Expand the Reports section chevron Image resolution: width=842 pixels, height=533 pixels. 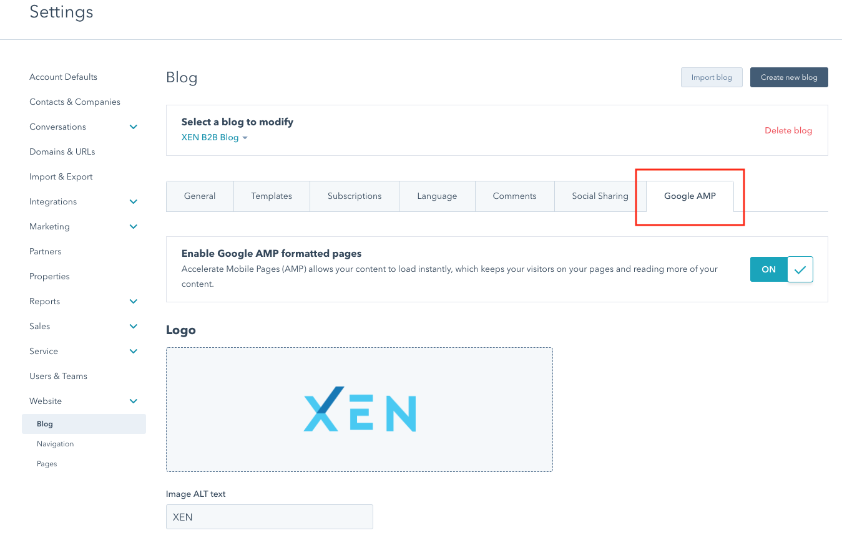coord(133,301)
